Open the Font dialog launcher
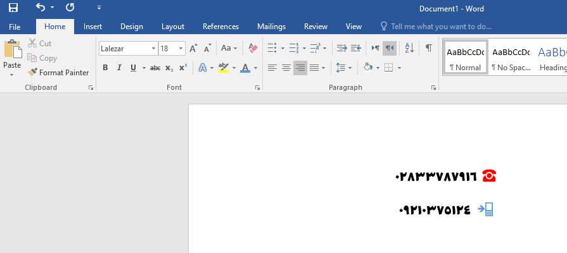Screen dimensions: 567x253 [x=257, y=88]
